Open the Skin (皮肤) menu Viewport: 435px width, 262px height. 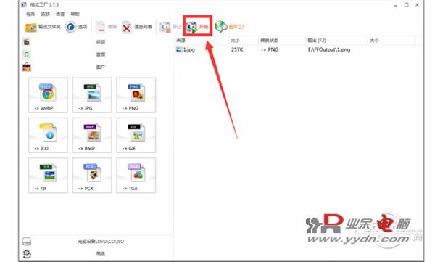pyautogui.click(x=45, y=14)
